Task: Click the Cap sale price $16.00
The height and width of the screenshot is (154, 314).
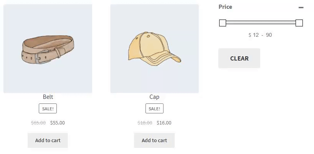Action: coord(164,123)
